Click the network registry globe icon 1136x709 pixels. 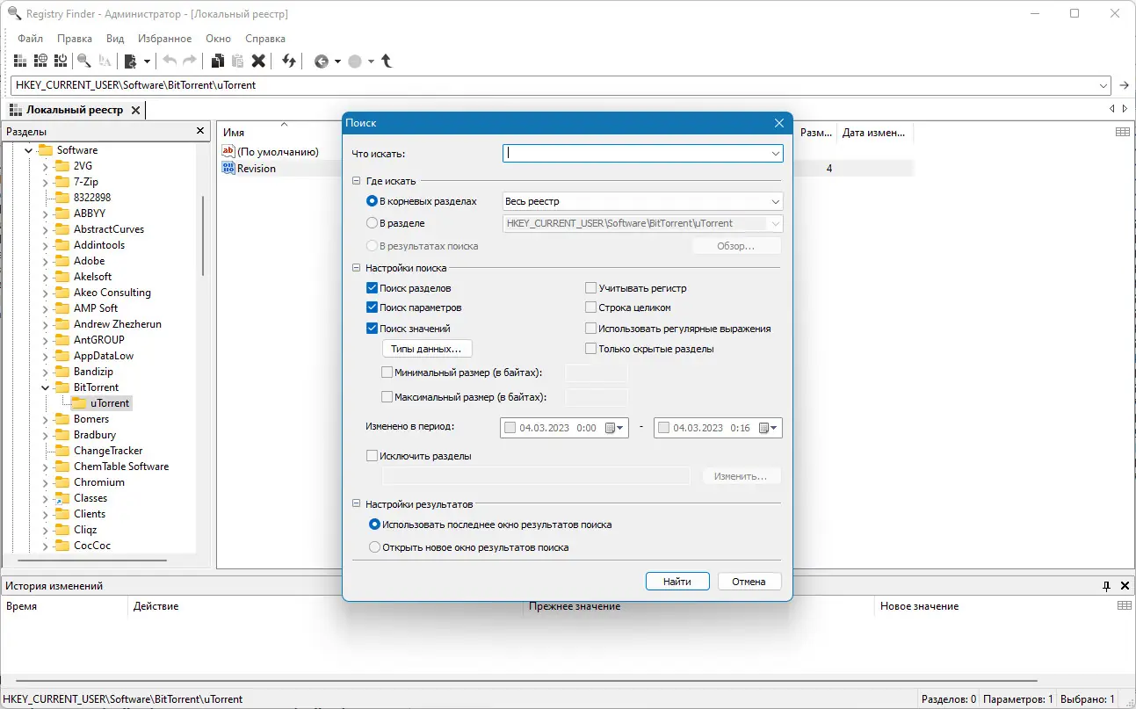[x=40, y=61]
